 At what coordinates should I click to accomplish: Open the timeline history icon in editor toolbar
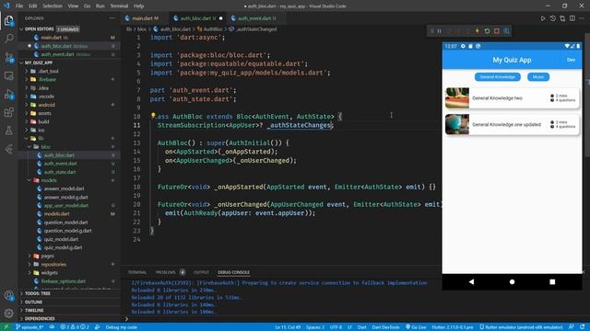552,18
